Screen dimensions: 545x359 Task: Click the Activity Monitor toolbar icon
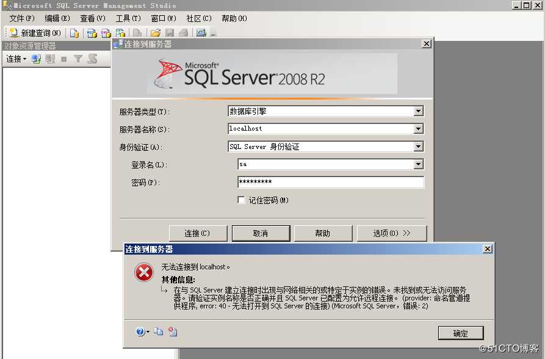(201, 33)
